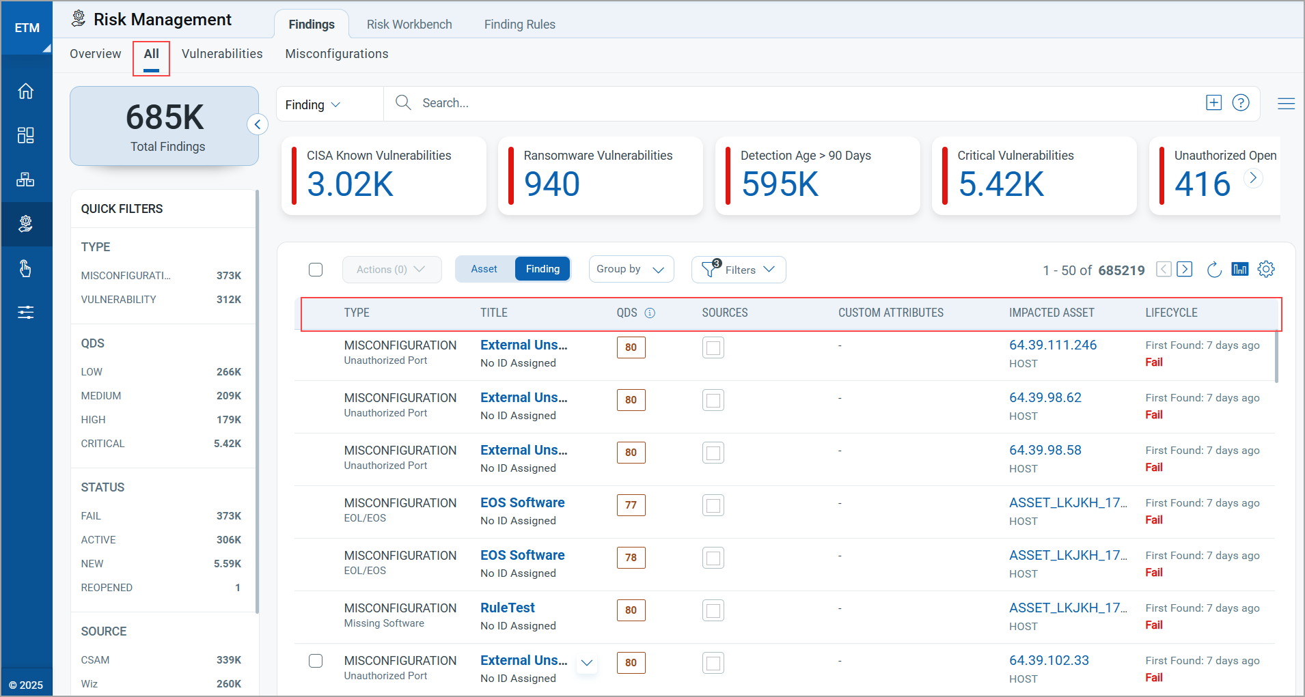The width and height of the screenshot is (1305, 697).
Task: Expand the Actions (0) dropdown
Action: [x=391, y=269]
